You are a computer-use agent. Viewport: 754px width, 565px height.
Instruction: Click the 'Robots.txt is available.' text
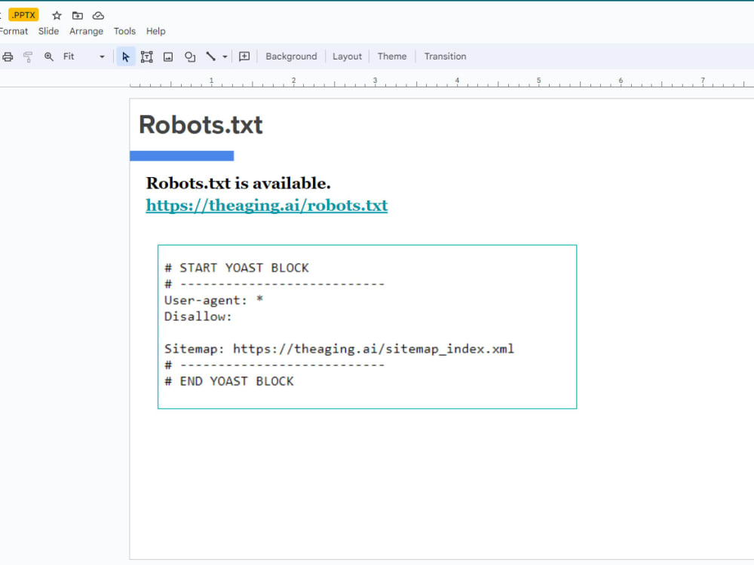pos(238,183)
